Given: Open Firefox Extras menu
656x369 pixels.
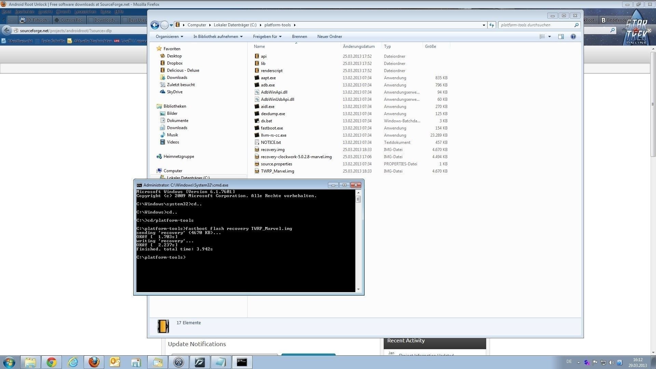Looking at the screenshot, I should coord(106,12).
